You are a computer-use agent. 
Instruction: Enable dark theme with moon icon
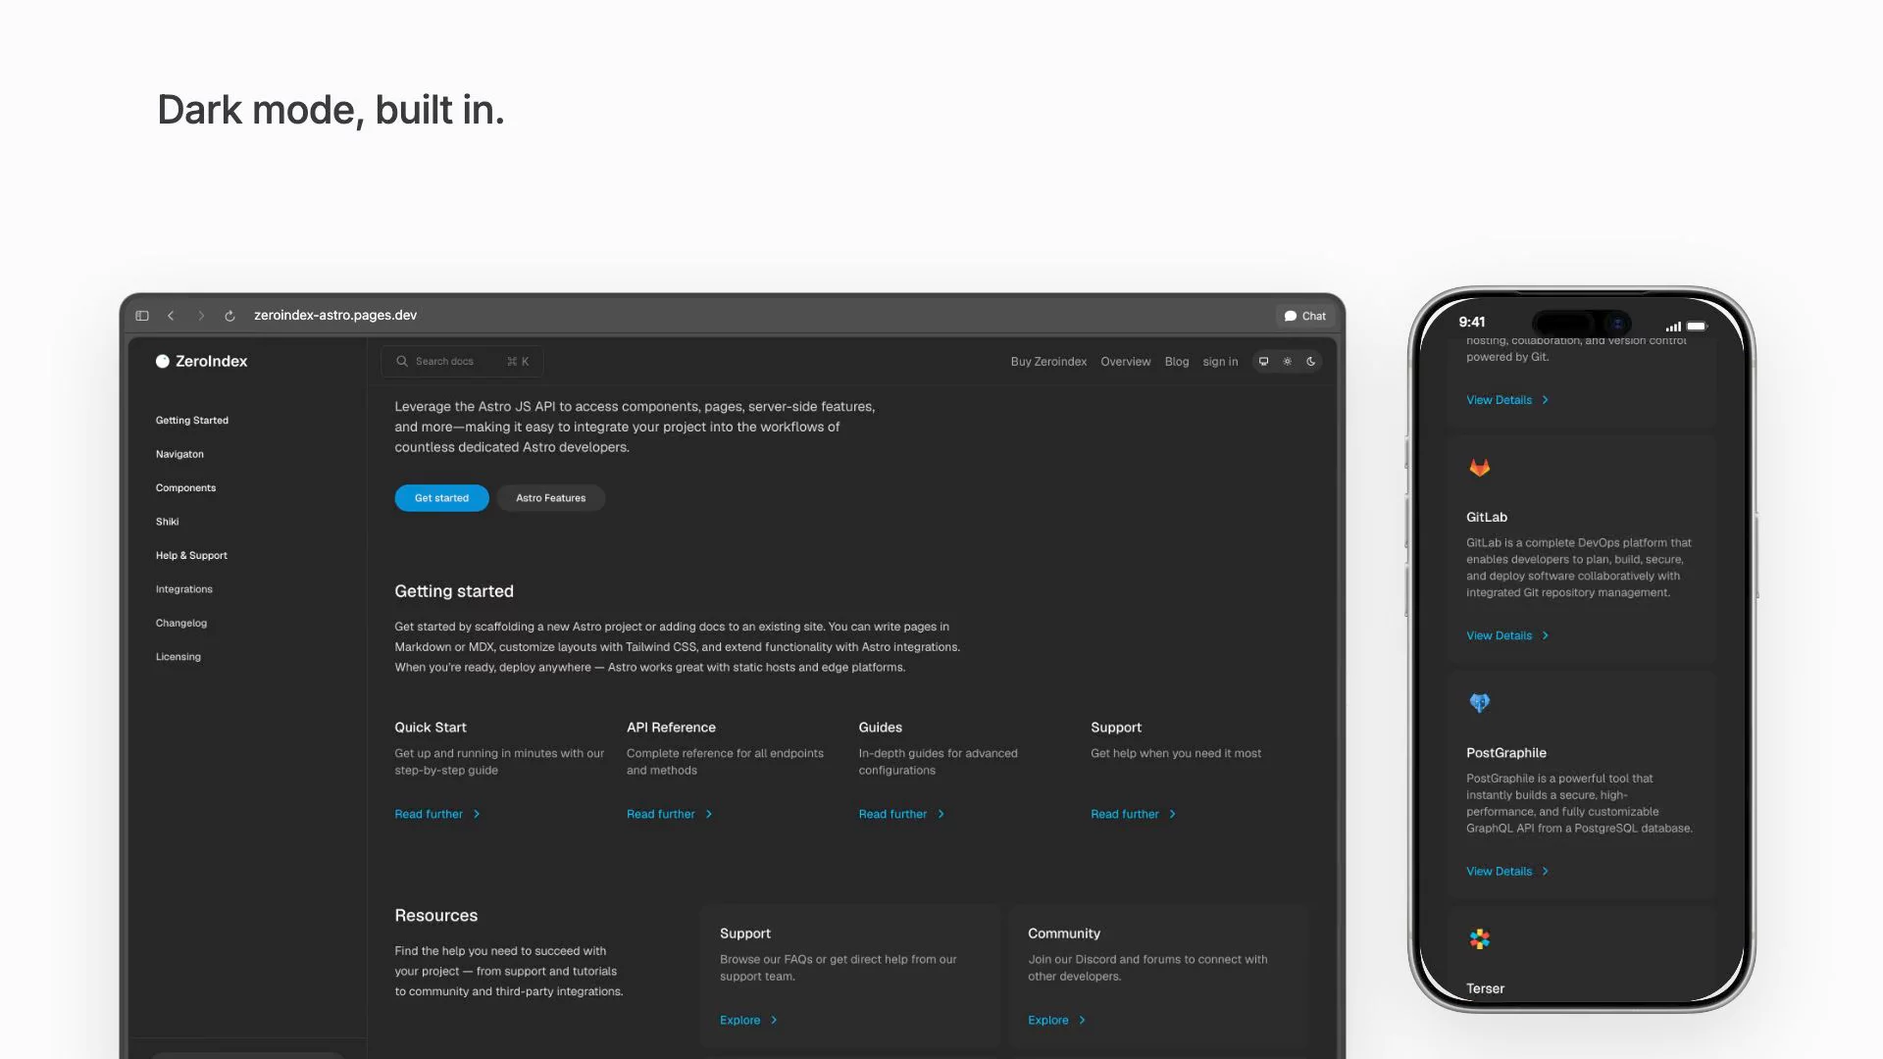pyautogui.click(x=1310, y=362)
